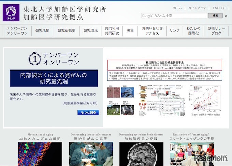Open お問い合わせ アクセス page
The height and width of the screenshot is (166, 232).
152,30
